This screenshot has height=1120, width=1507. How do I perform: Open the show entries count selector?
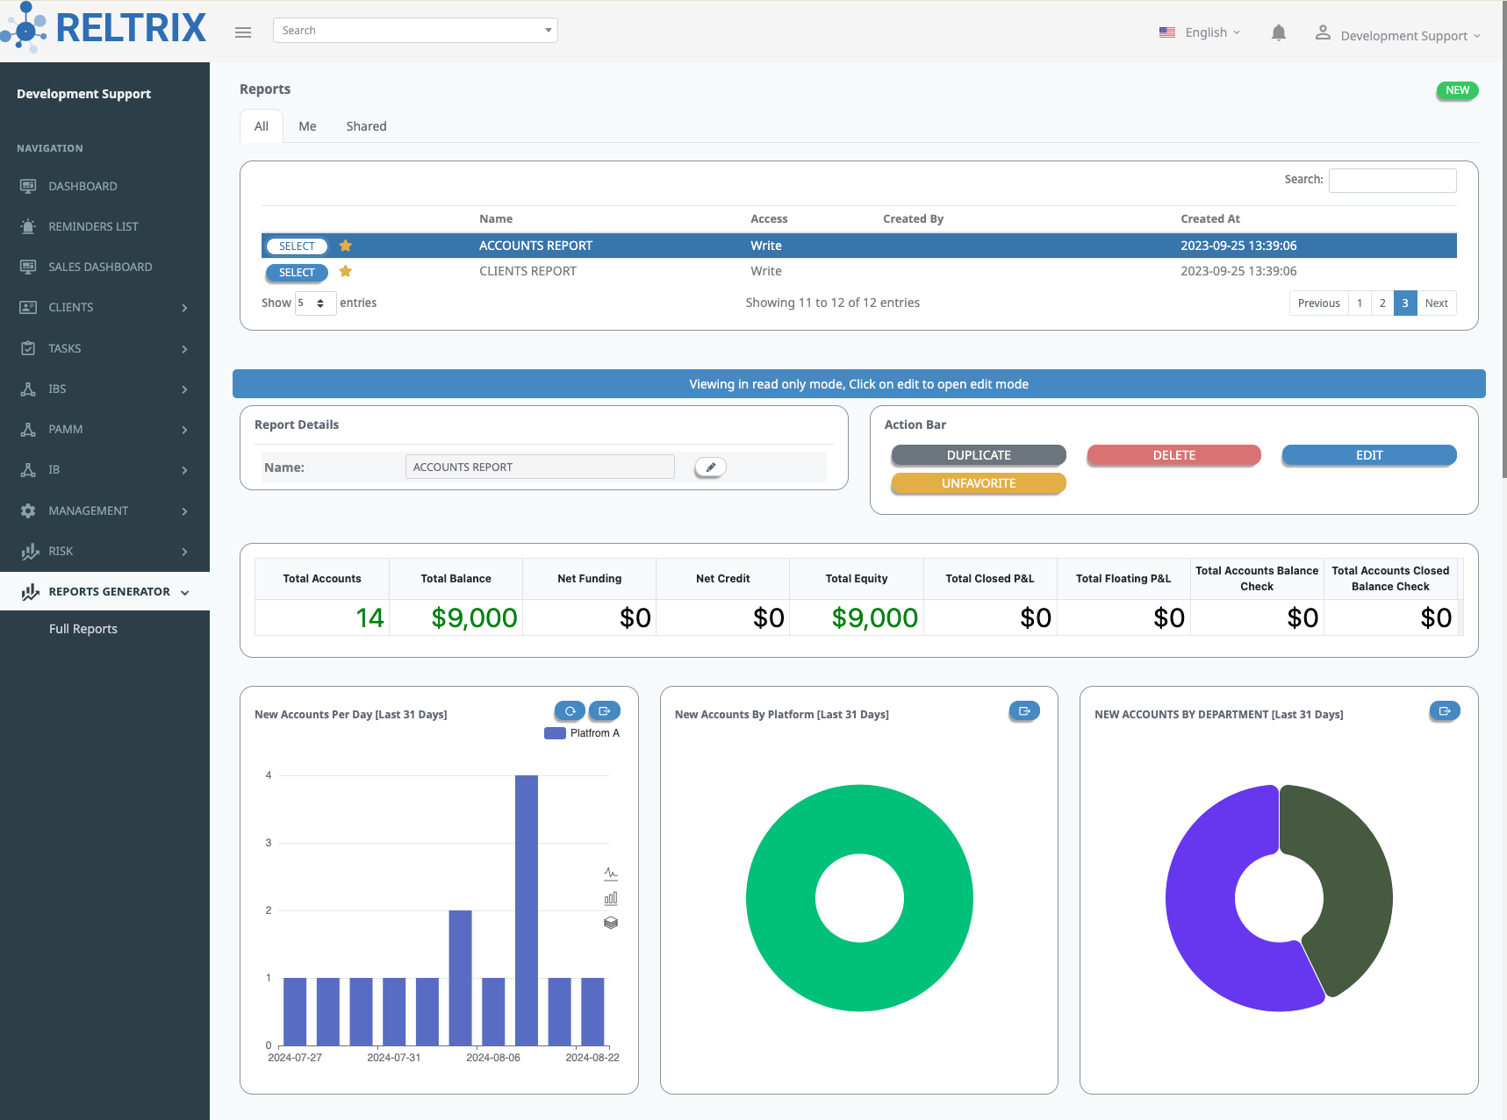315,303
